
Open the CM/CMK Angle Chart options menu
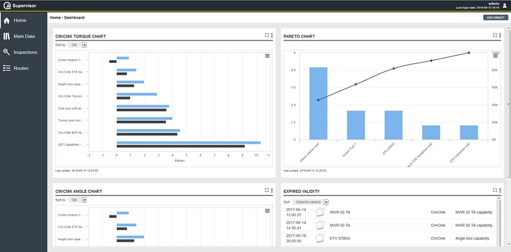(x=272, y=190)
